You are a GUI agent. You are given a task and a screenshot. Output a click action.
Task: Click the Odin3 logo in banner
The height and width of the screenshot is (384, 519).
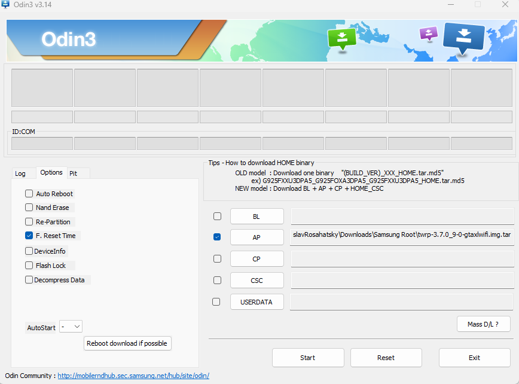pyautogui.click(x=69, y=39)
